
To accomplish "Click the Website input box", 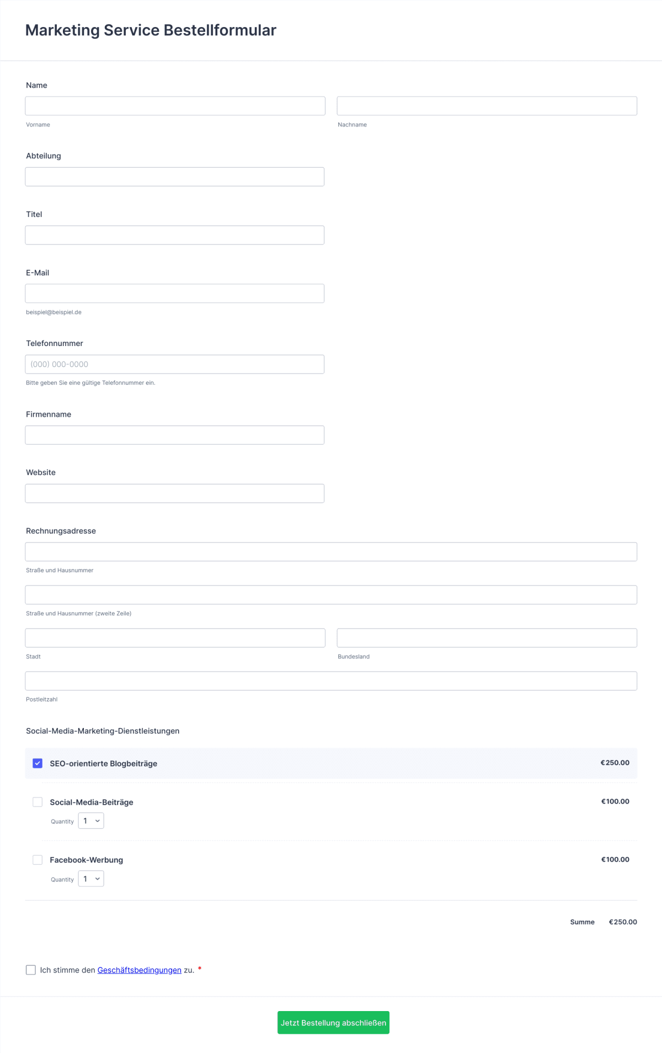I will (x=174, y=493).
